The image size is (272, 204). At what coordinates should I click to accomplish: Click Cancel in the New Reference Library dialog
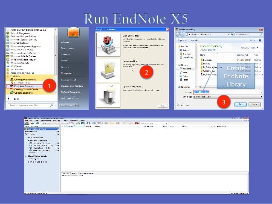click(x=255, y=104)
